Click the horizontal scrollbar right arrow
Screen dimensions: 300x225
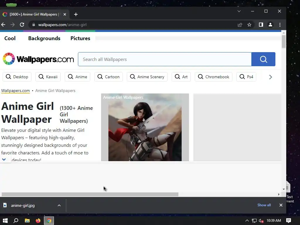(x=279, y=195)
